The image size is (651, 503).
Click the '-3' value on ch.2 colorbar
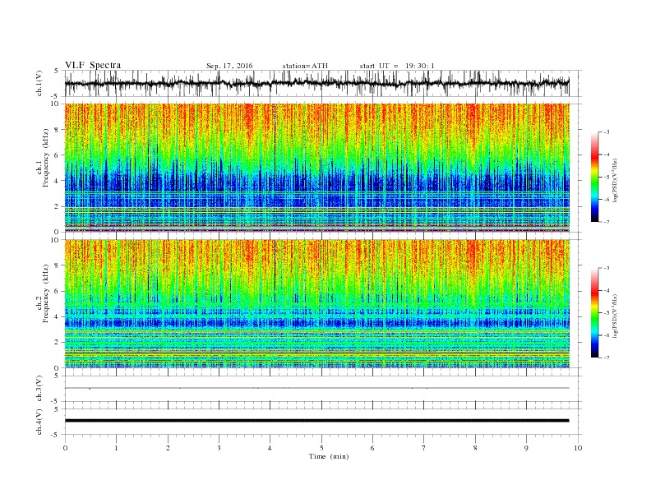[x=606, y=268]
